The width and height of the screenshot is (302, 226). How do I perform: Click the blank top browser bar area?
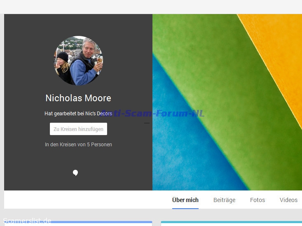(151, 7)
